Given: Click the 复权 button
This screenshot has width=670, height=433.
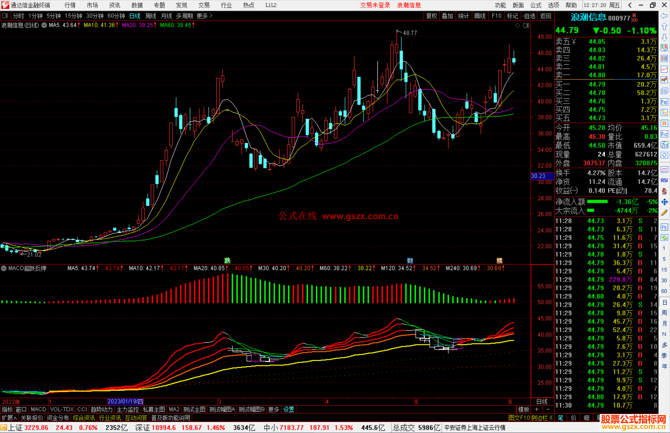Looking at the screenshot, I should pyautogui.click(x=431, y=16).
